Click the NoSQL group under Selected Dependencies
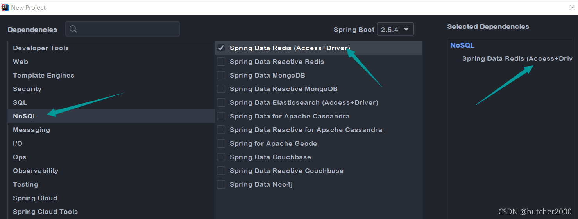The image size is (578, 219). click(462, 45)
